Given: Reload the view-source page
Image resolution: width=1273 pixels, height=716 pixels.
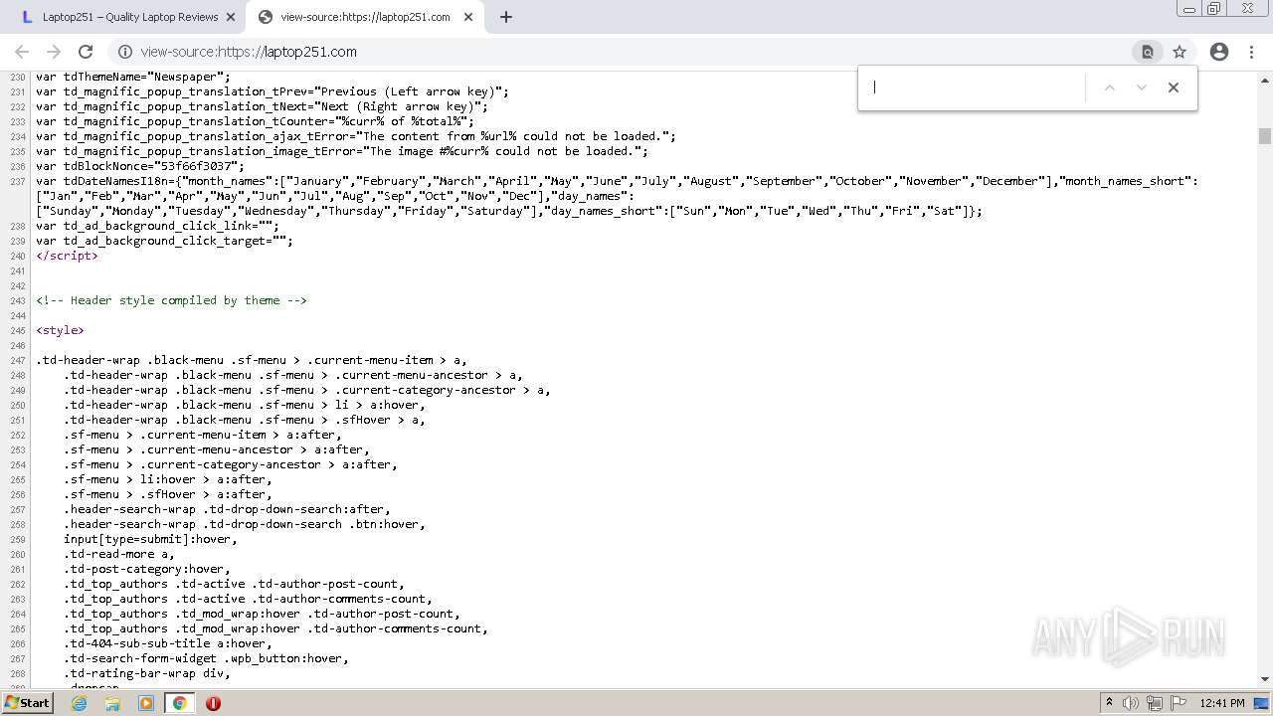Looking at the screenshot, I should click(x=86, y=52).
